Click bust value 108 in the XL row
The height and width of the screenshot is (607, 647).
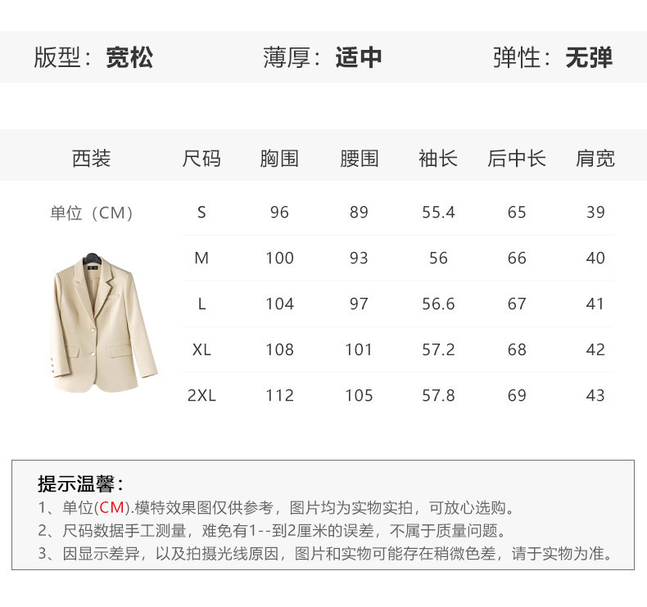click(279, 349)
